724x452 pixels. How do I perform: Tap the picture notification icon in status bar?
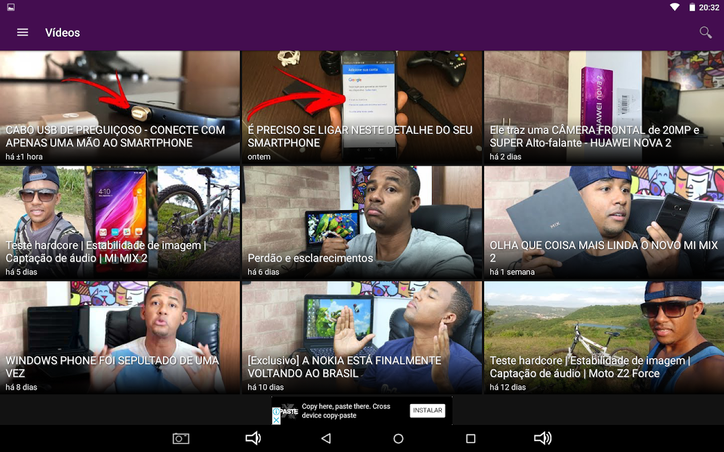pyautogui.click(x=11, y=7)
